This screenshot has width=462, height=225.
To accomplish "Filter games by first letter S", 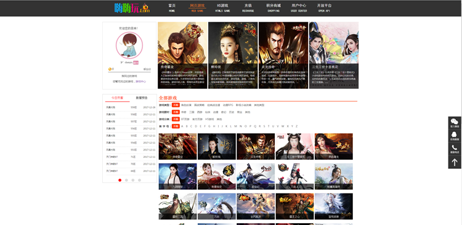I will click(264, 126).
